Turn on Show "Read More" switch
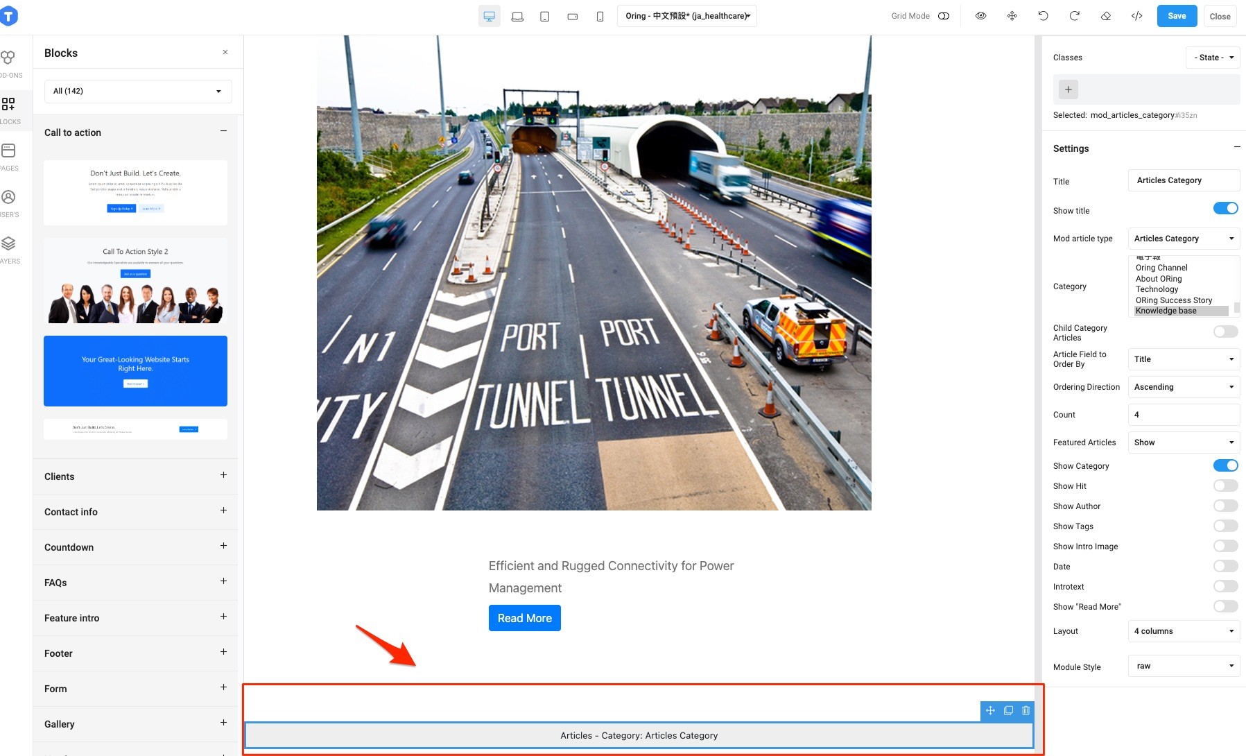Screen dimensions: 1246x756 click(1226, 606)
